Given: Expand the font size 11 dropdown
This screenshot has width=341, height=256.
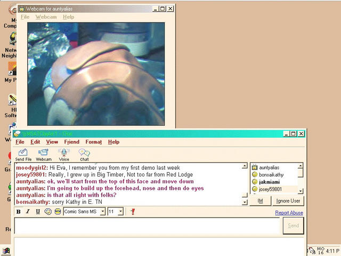Looking at the screenshot, I should (x=121, y=211).
